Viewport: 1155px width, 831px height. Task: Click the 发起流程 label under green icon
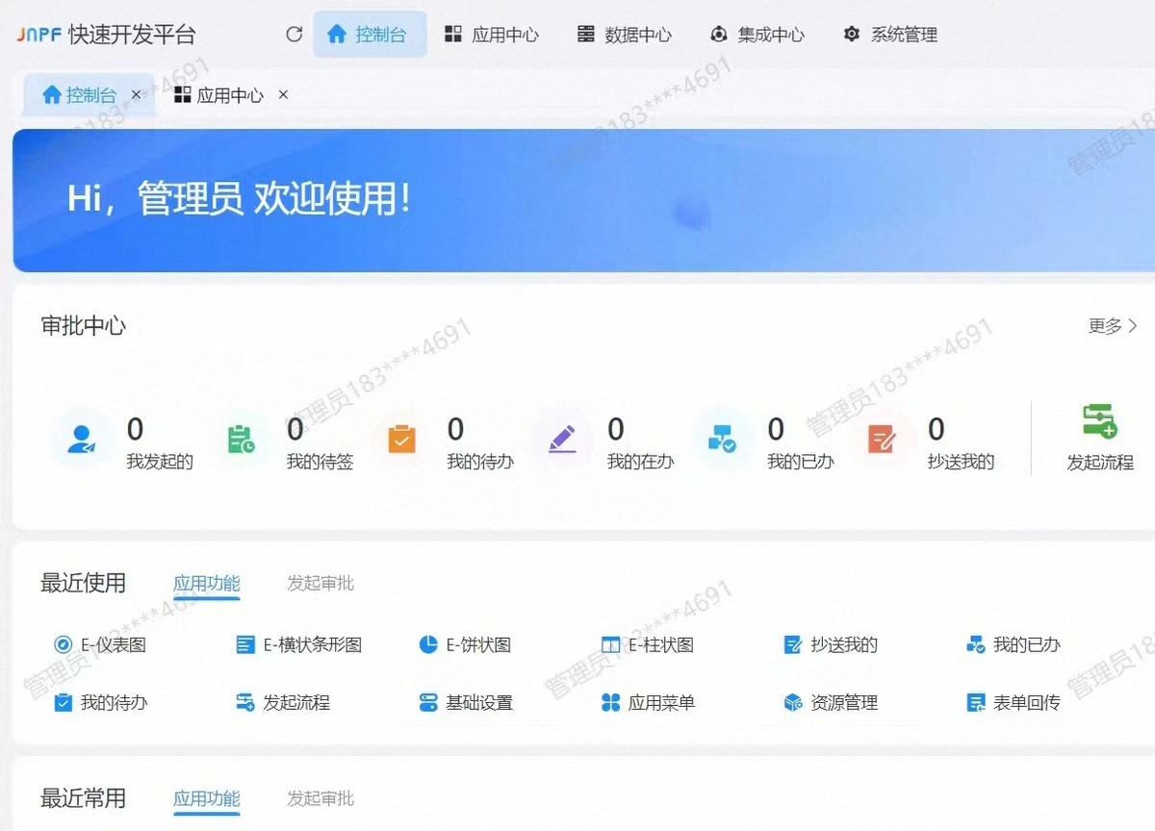point(1100,463)
